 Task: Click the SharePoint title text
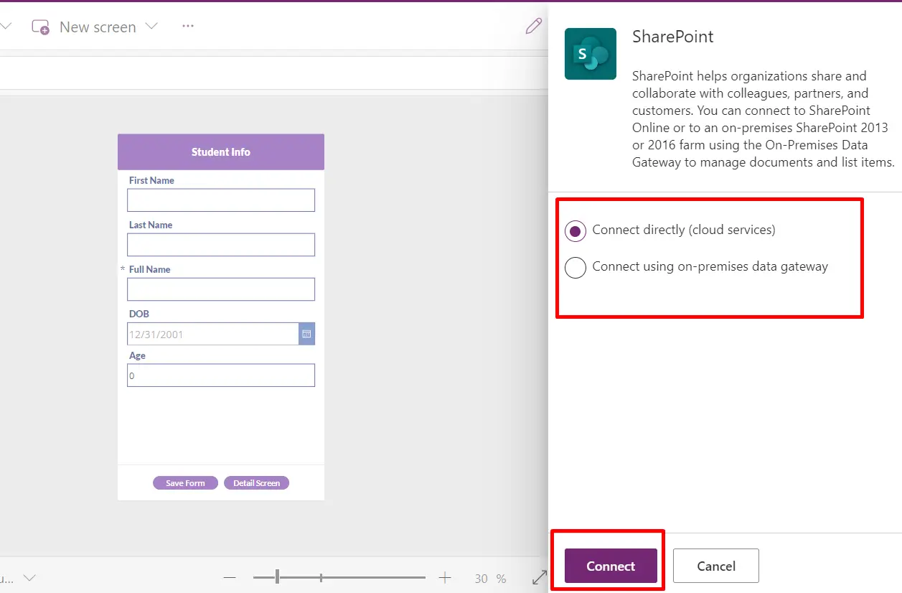point(673,37)
